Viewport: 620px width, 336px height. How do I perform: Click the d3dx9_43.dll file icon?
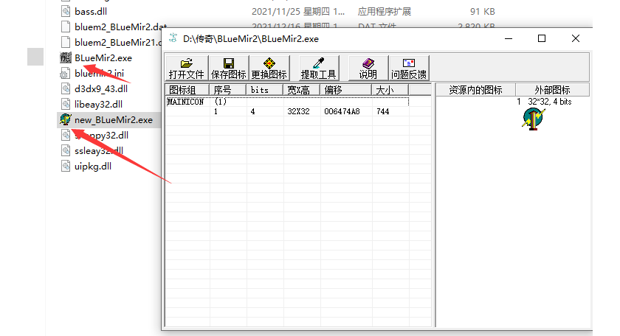coord(66,88)
